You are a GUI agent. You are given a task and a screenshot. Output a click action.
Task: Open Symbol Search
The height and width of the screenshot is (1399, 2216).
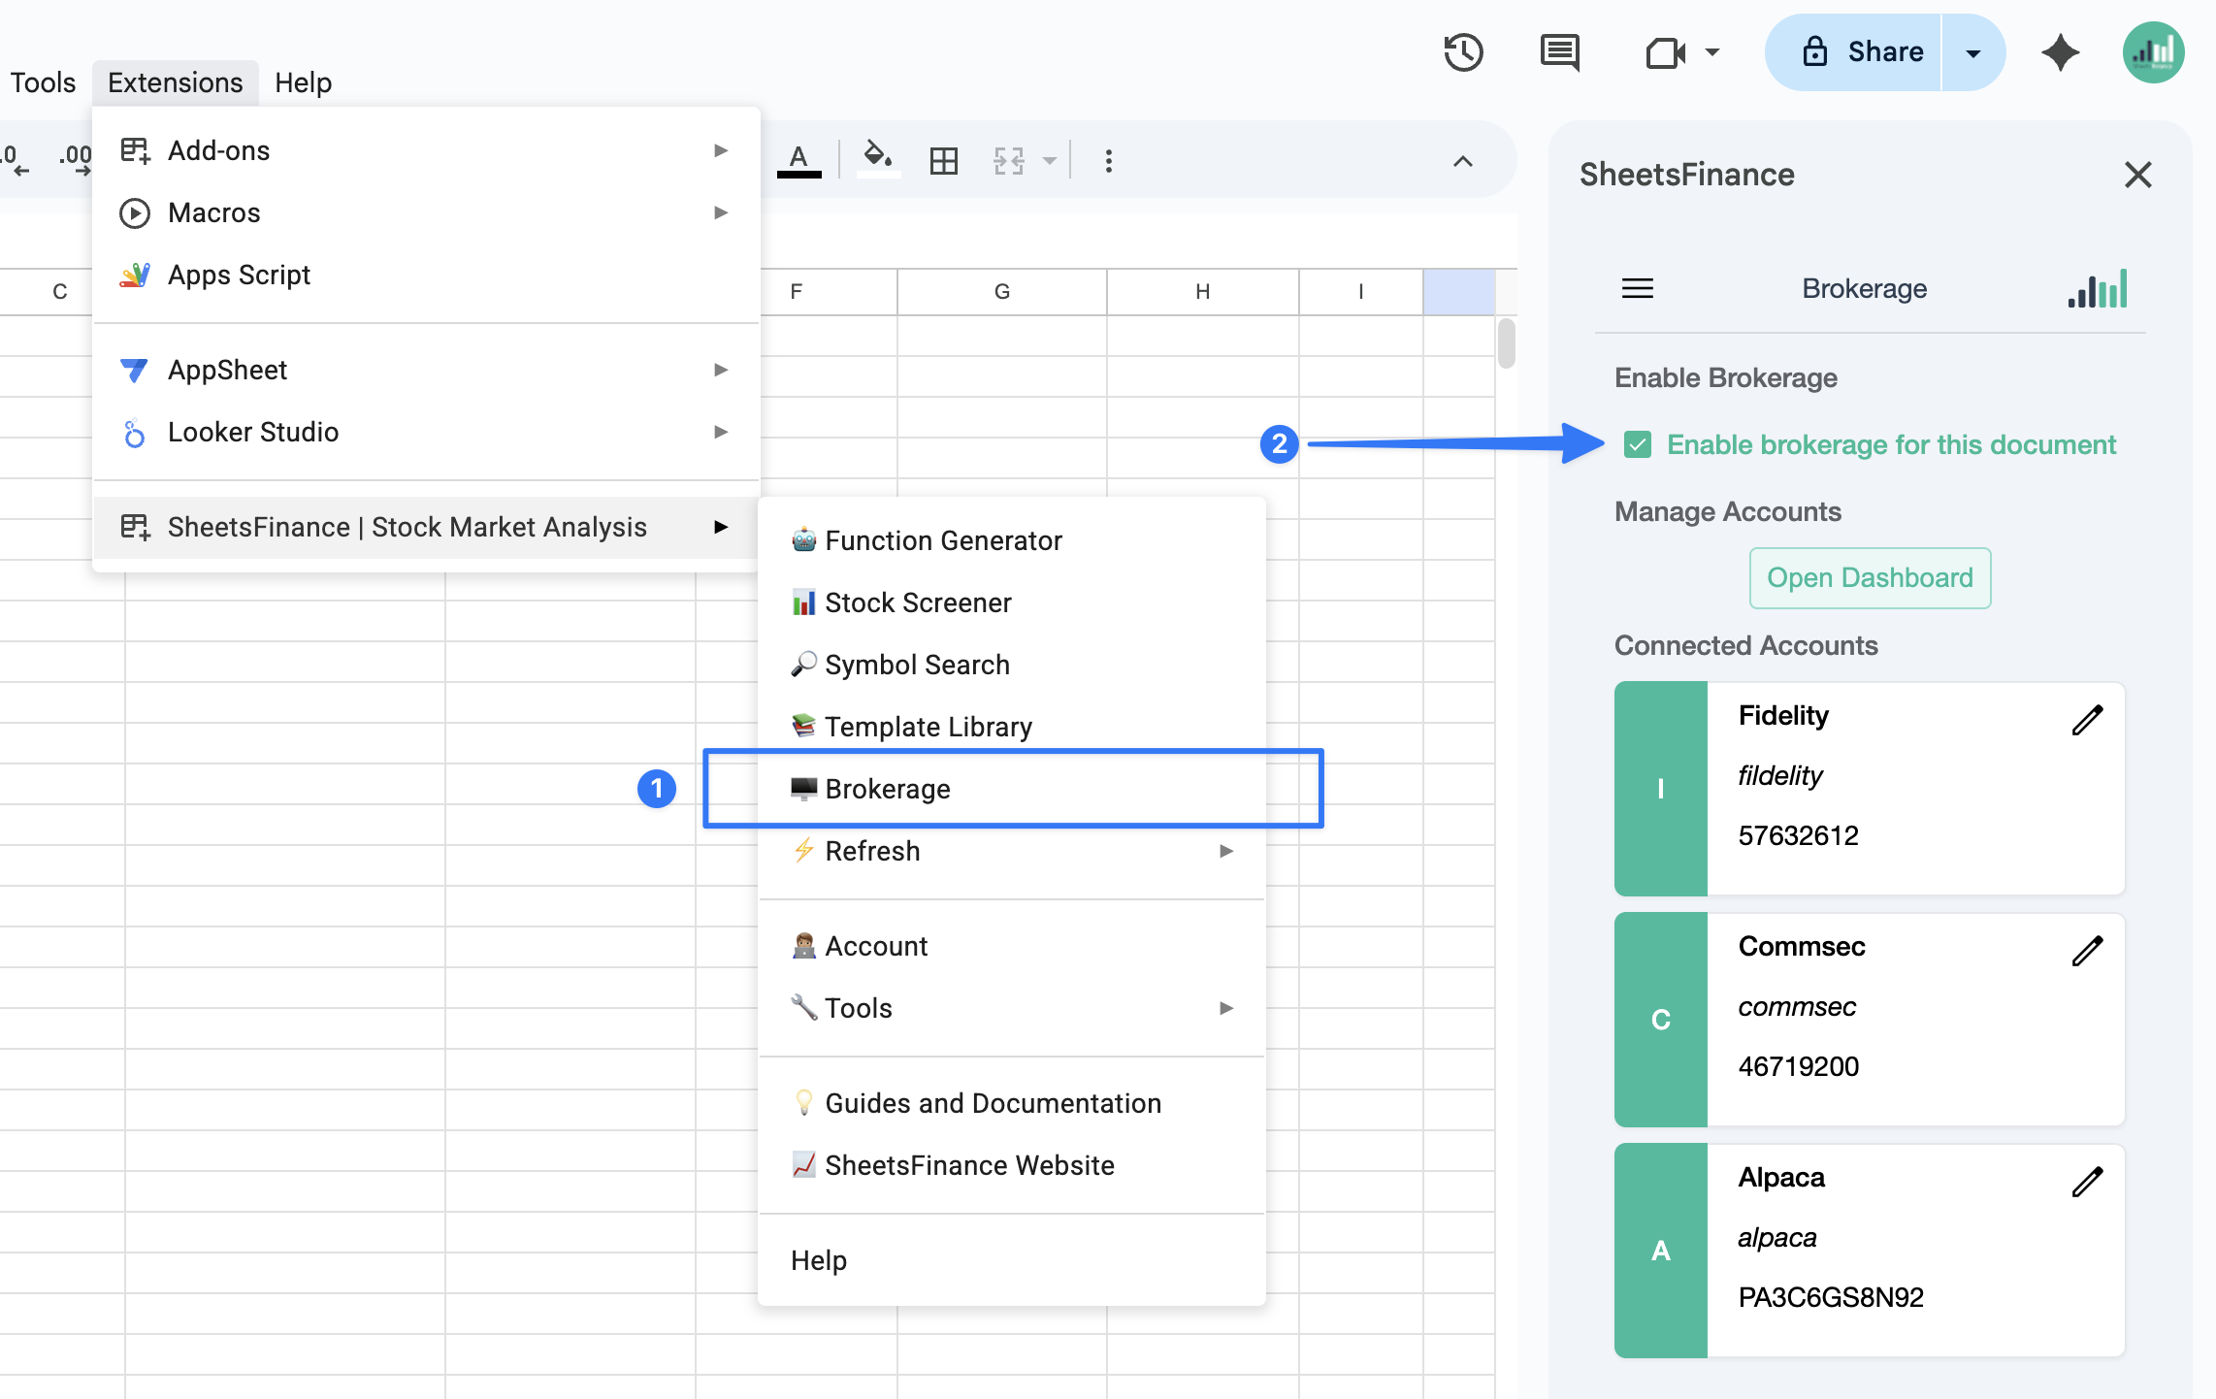[x=1012, y=665]
